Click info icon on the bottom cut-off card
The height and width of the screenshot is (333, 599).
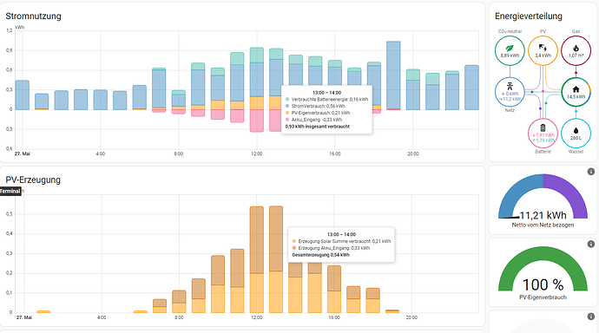(590, 317)
